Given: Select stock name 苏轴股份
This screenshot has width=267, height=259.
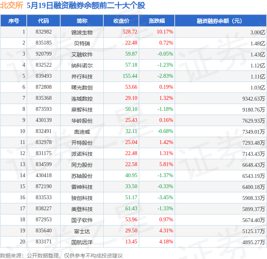Looking at the screenshot, I should pyautogui.click(x=82, y=176).
